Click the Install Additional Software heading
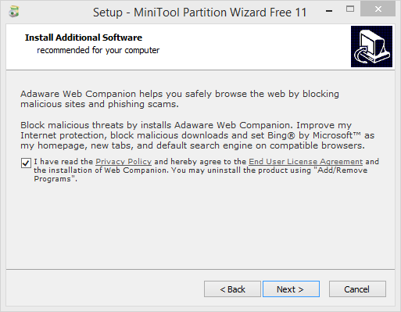 (84, 38)
